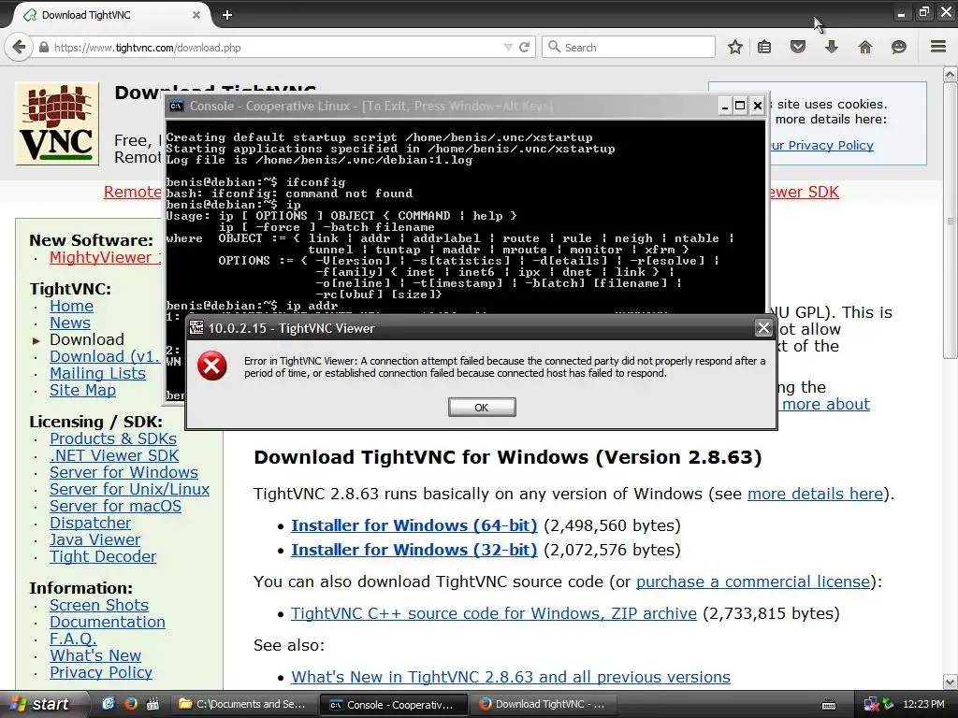Viewport: 958px width, 718px height.
Task: Open the Documentation link
Action: (x=108, y=622)
